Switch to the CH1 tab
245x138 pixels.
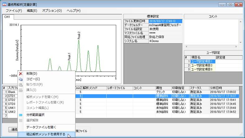(7, 17)
